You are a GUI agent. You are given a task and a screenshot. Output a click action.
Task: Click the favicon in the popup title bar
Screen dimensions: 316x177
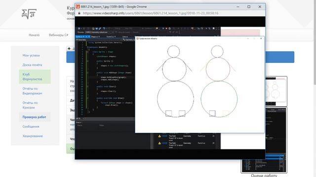pos(78,6)
